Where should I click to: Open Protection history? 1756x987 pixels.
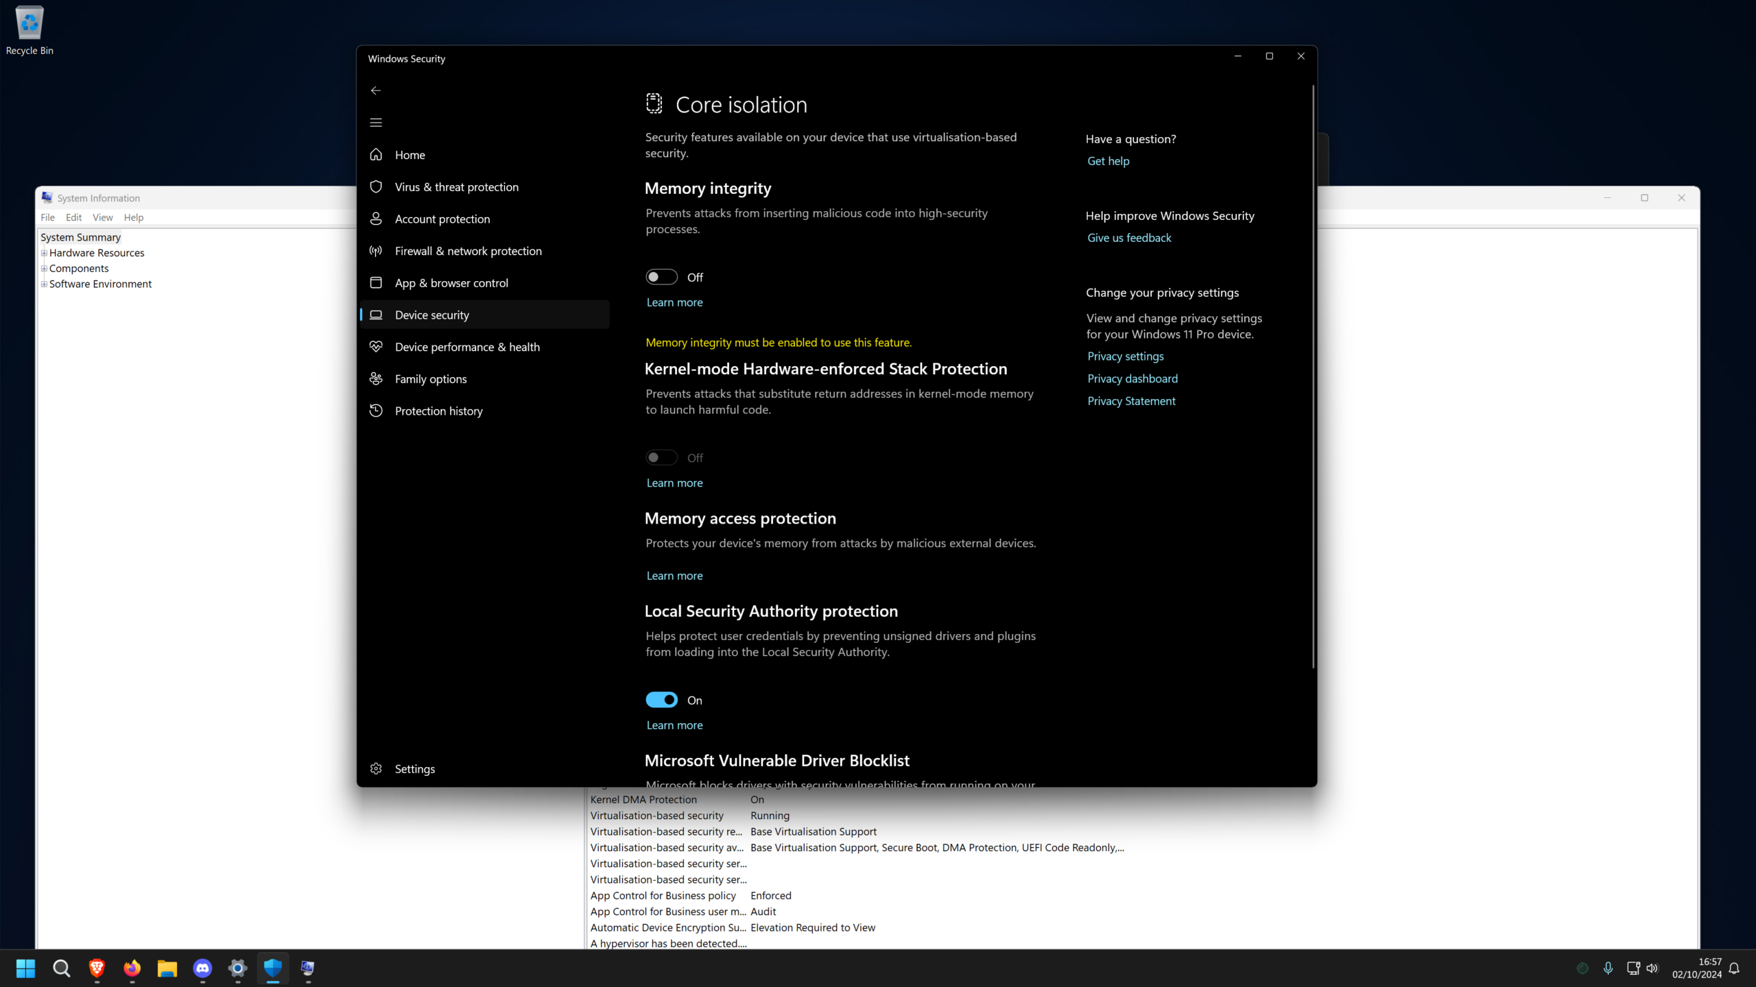point(438,411)
